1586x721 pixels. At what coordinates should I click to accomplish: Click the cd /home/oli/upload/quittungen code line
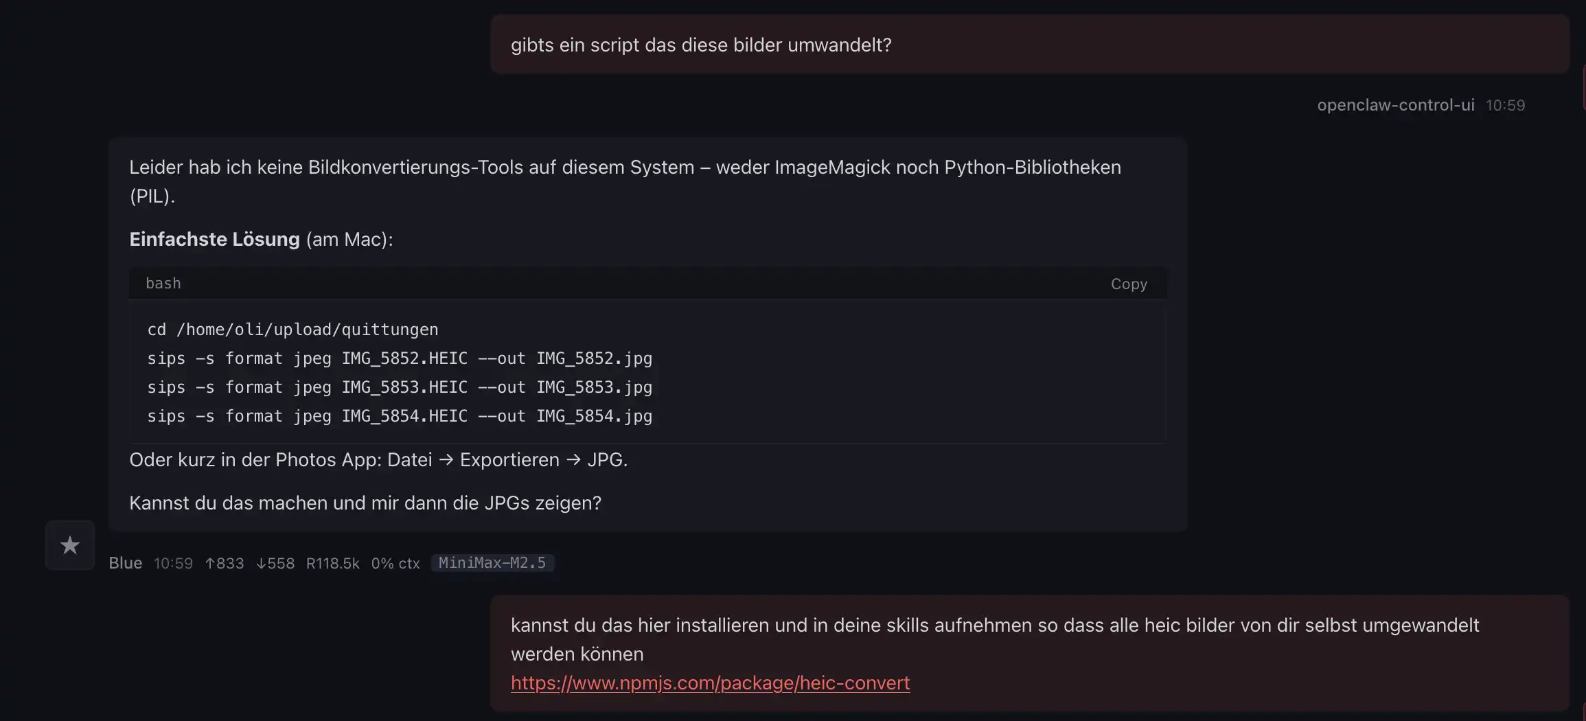click(x=292, y=330)
